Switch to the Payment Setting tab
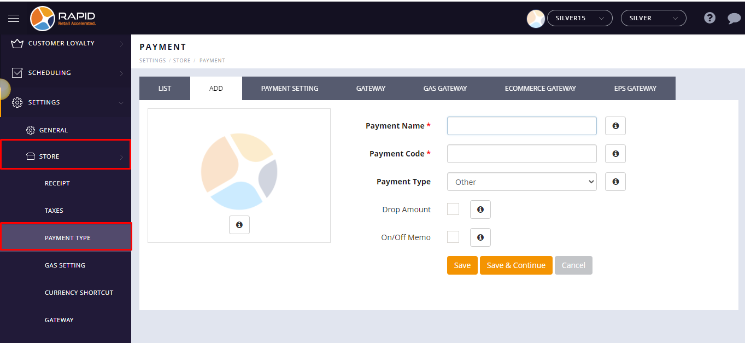745x343 pixels. [x=289, y=88]
